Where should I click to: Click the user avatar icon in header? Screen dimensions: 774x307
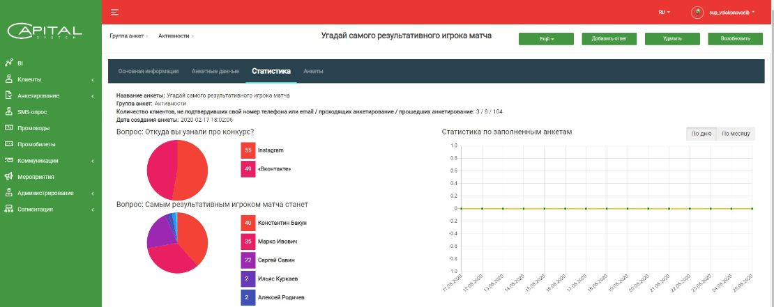click(697, 13)
